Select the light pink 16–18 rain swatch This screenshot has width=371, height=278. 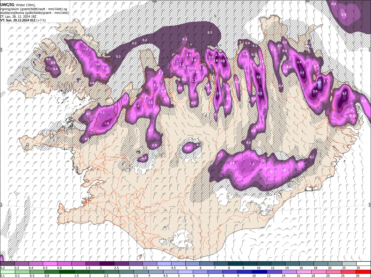304,272
